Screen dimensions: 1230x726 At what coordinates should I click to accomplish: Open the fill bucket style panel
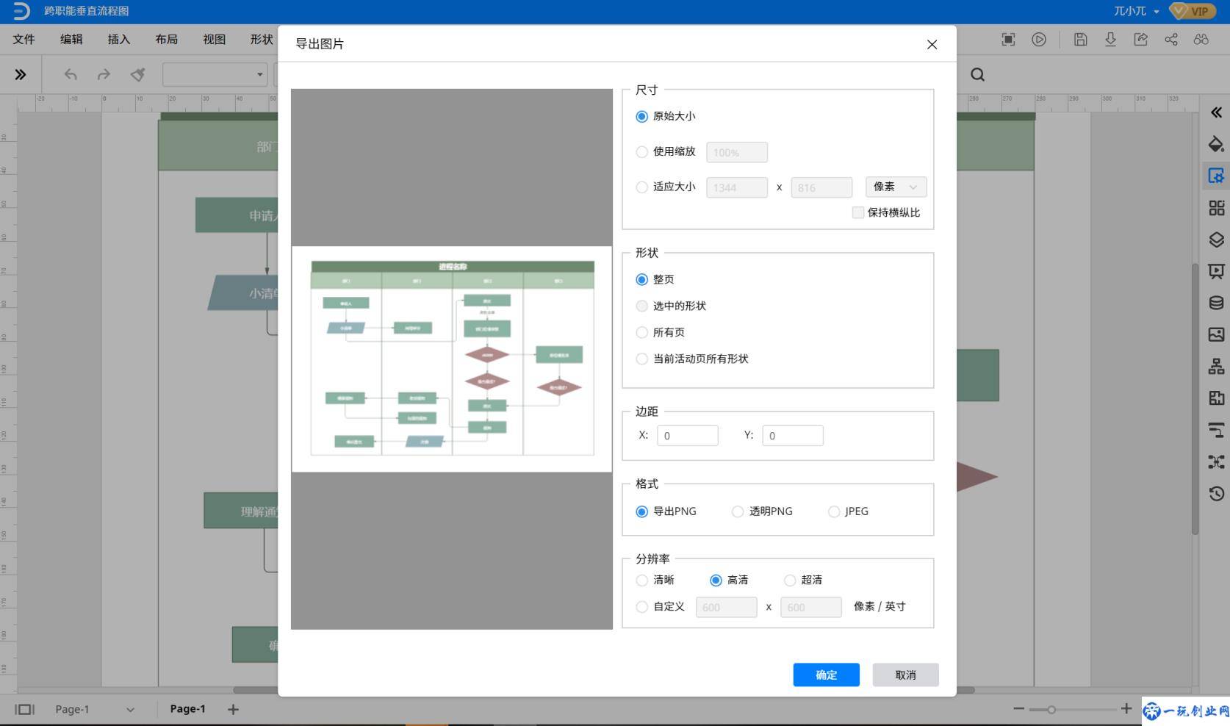click(x=1216, y=144)
